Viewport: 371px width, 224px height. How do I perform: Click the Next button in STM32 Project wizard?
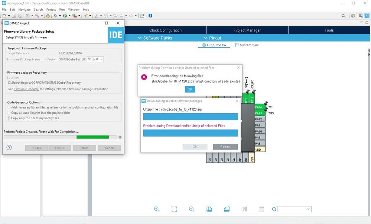point(60,148)
